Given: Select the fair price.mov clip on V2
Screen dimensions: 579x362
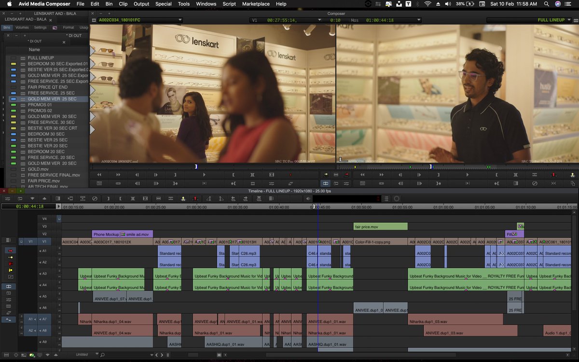Looking at the screenshot, I should [x=380, y=226].
